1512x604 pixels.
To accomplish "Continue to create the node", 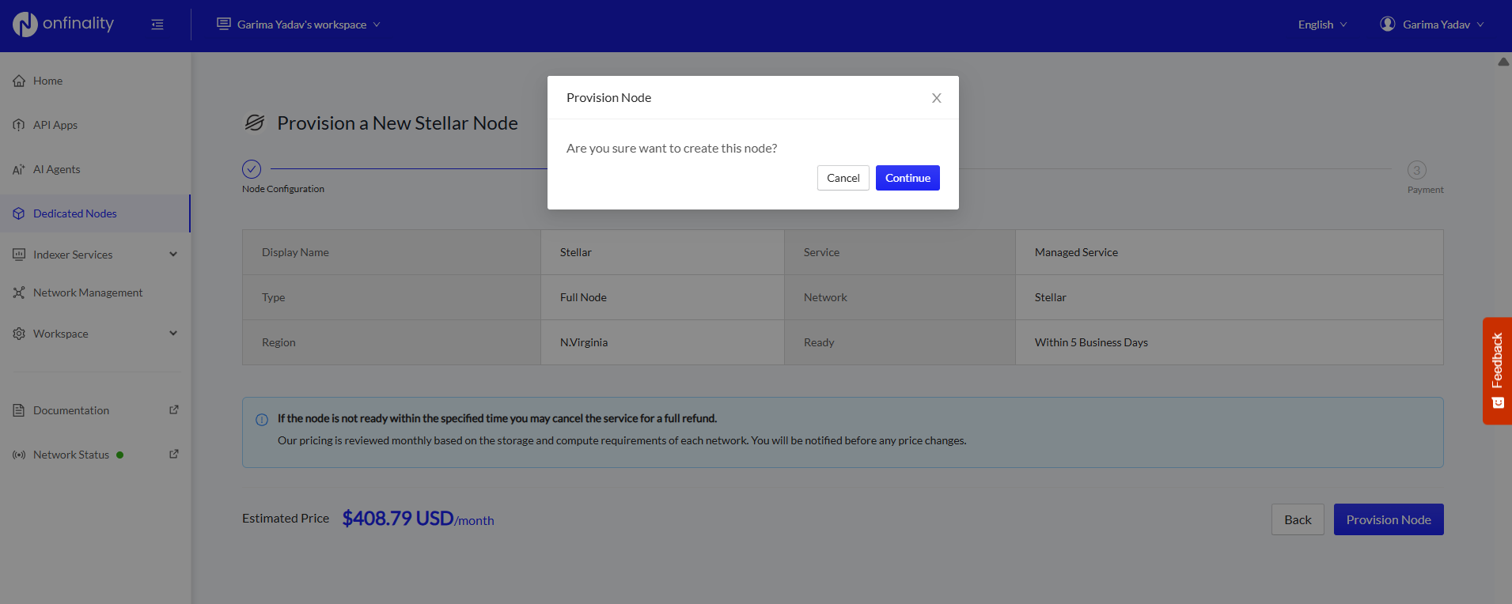I will point(908,178).
